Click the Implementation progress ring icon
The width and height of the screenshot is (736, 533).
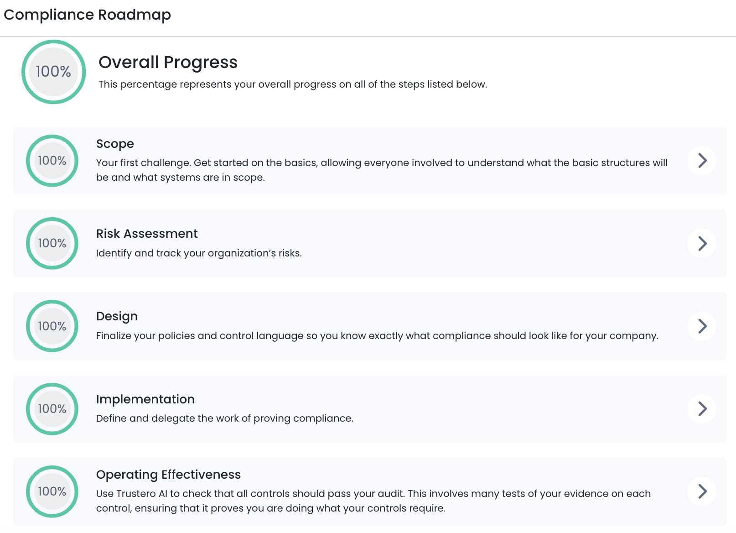coord(52,408)
